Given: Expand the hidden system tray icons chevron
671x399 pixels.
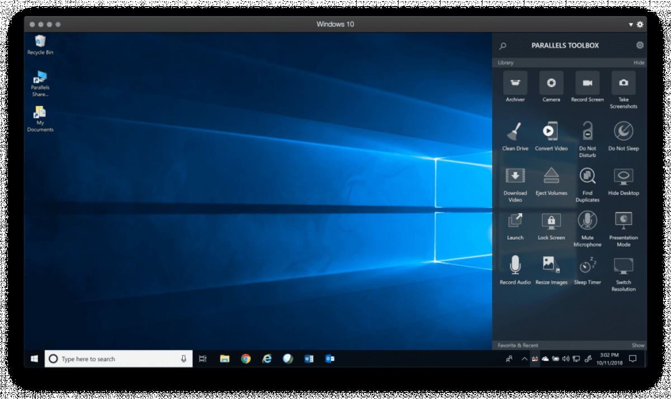Looking at the screenshot, I should tap(524, 359).
